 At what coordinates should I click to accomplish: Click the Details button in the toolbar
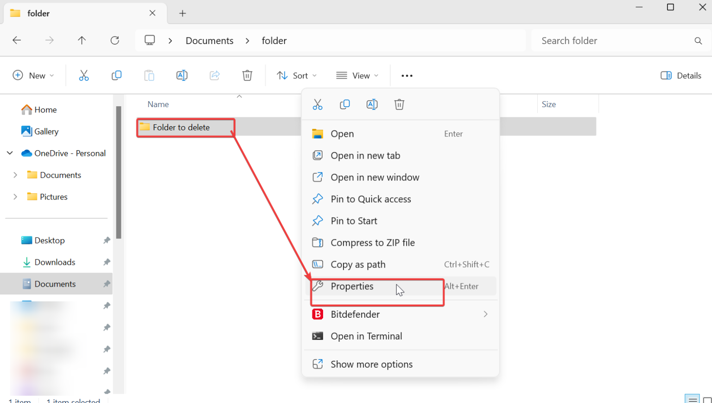click(x=680, y=75)
